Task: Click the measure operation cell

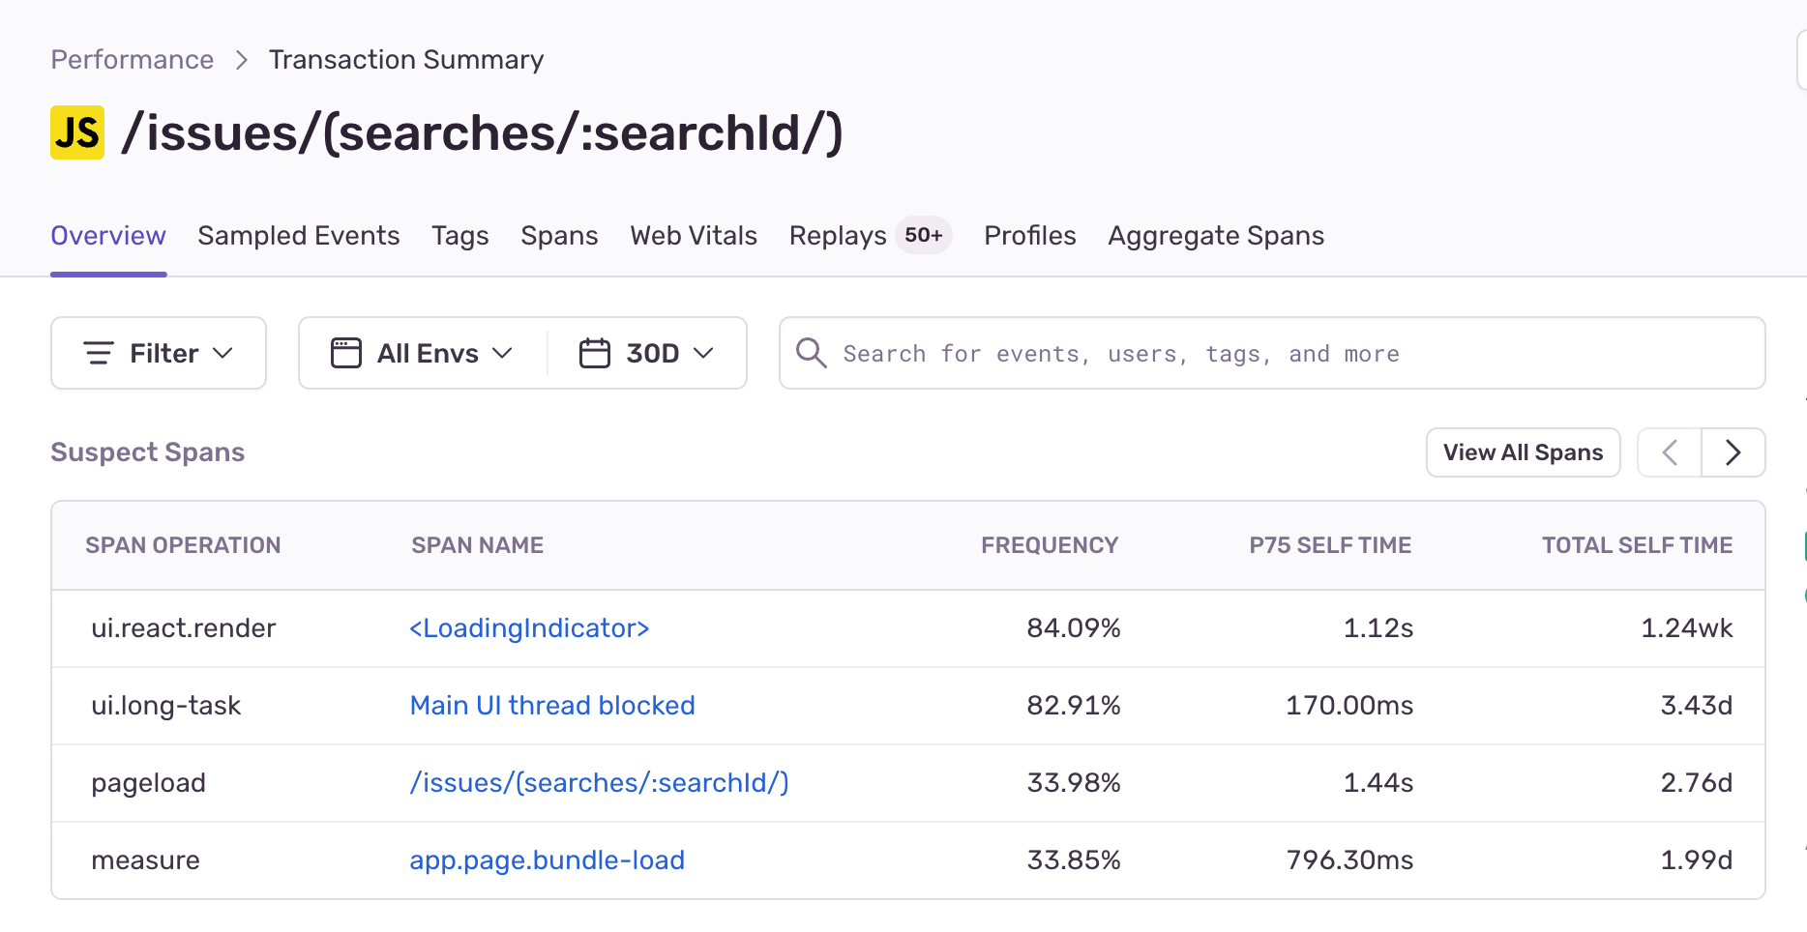Action: (x=145, y=860)
